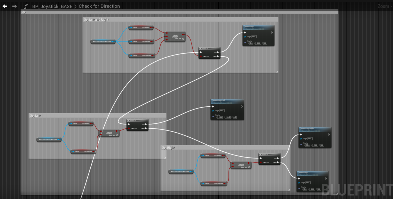Select the Move Up Right node header
393x199 pixels.
315,129
